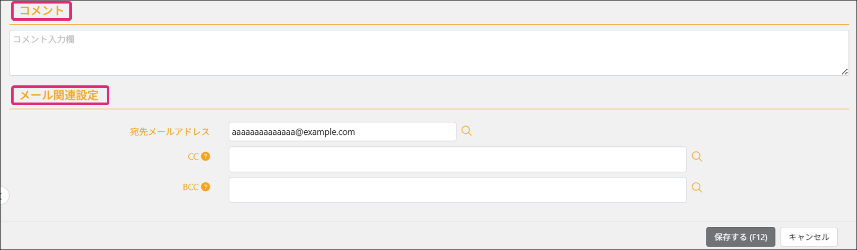
Task: Click the 保存する (F12) button
Action: point(740,237)
